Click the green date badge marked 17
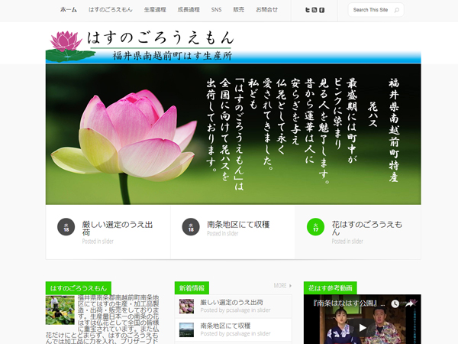 (314, 227)
